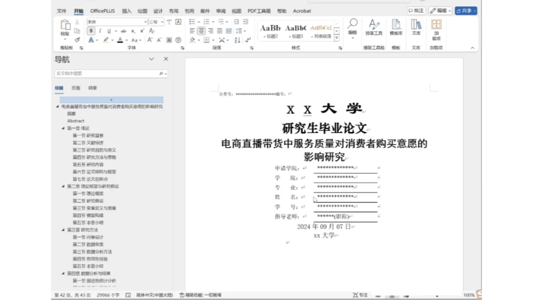Toggle Bold formatting

(91, 31)
